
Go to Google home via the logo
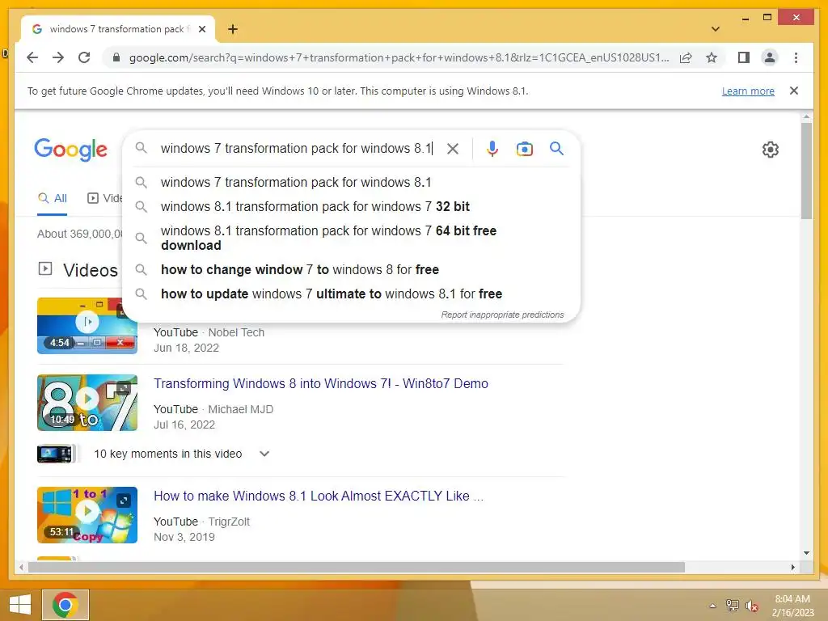coord(71,150)
